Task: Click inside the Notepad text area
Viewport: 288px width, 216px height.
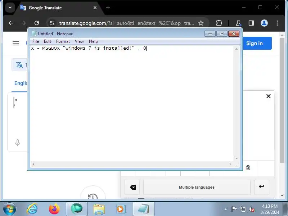Action: (x=132, y=104)
